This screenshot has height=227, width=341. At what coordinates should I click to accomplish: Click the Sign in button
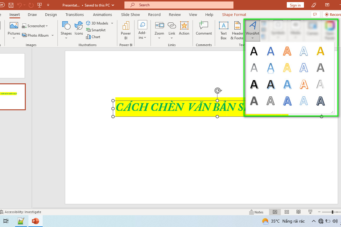coord(295,5)
